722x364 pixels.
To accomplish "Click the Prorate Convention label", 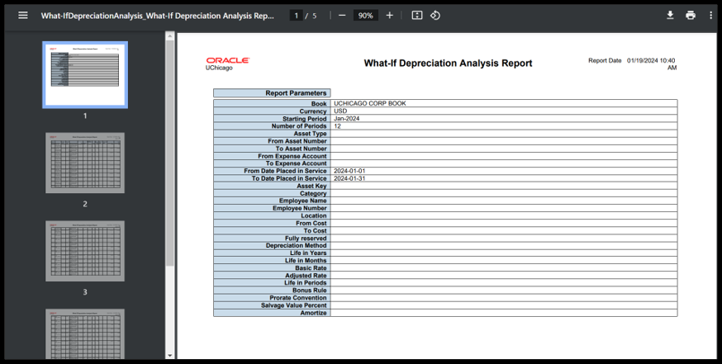I will pos(298,298).
